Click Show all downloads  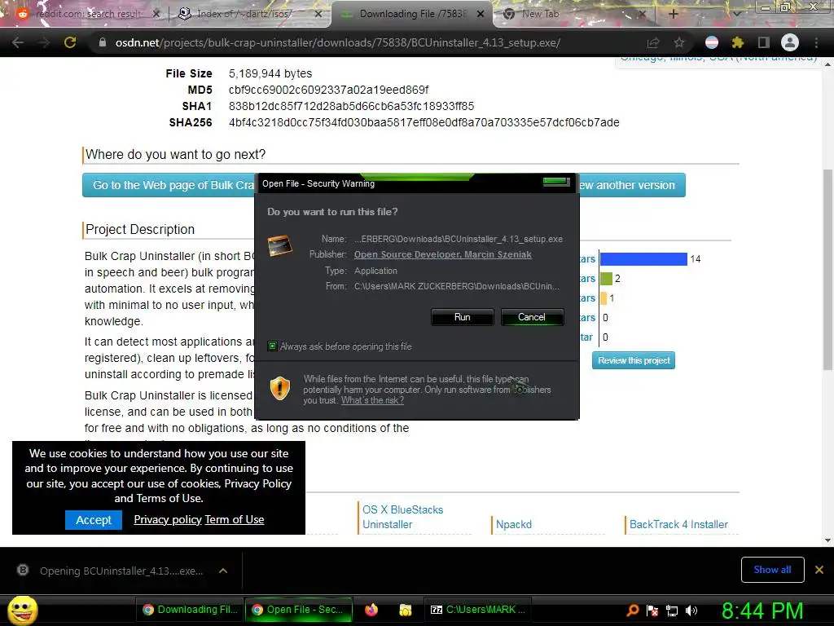coord(772,570)
